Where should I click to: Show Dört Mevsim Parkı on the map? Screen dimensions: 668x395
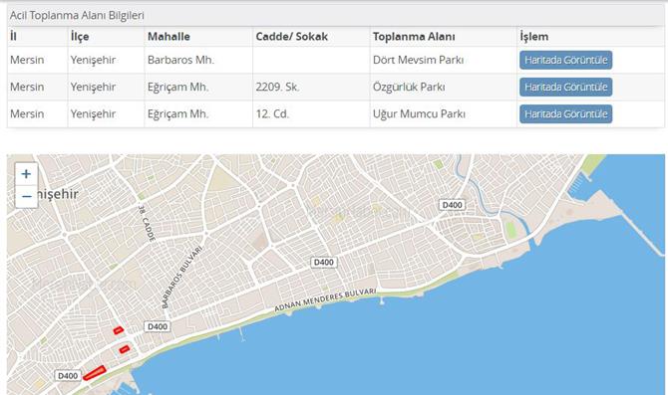(x=565, y=60)
